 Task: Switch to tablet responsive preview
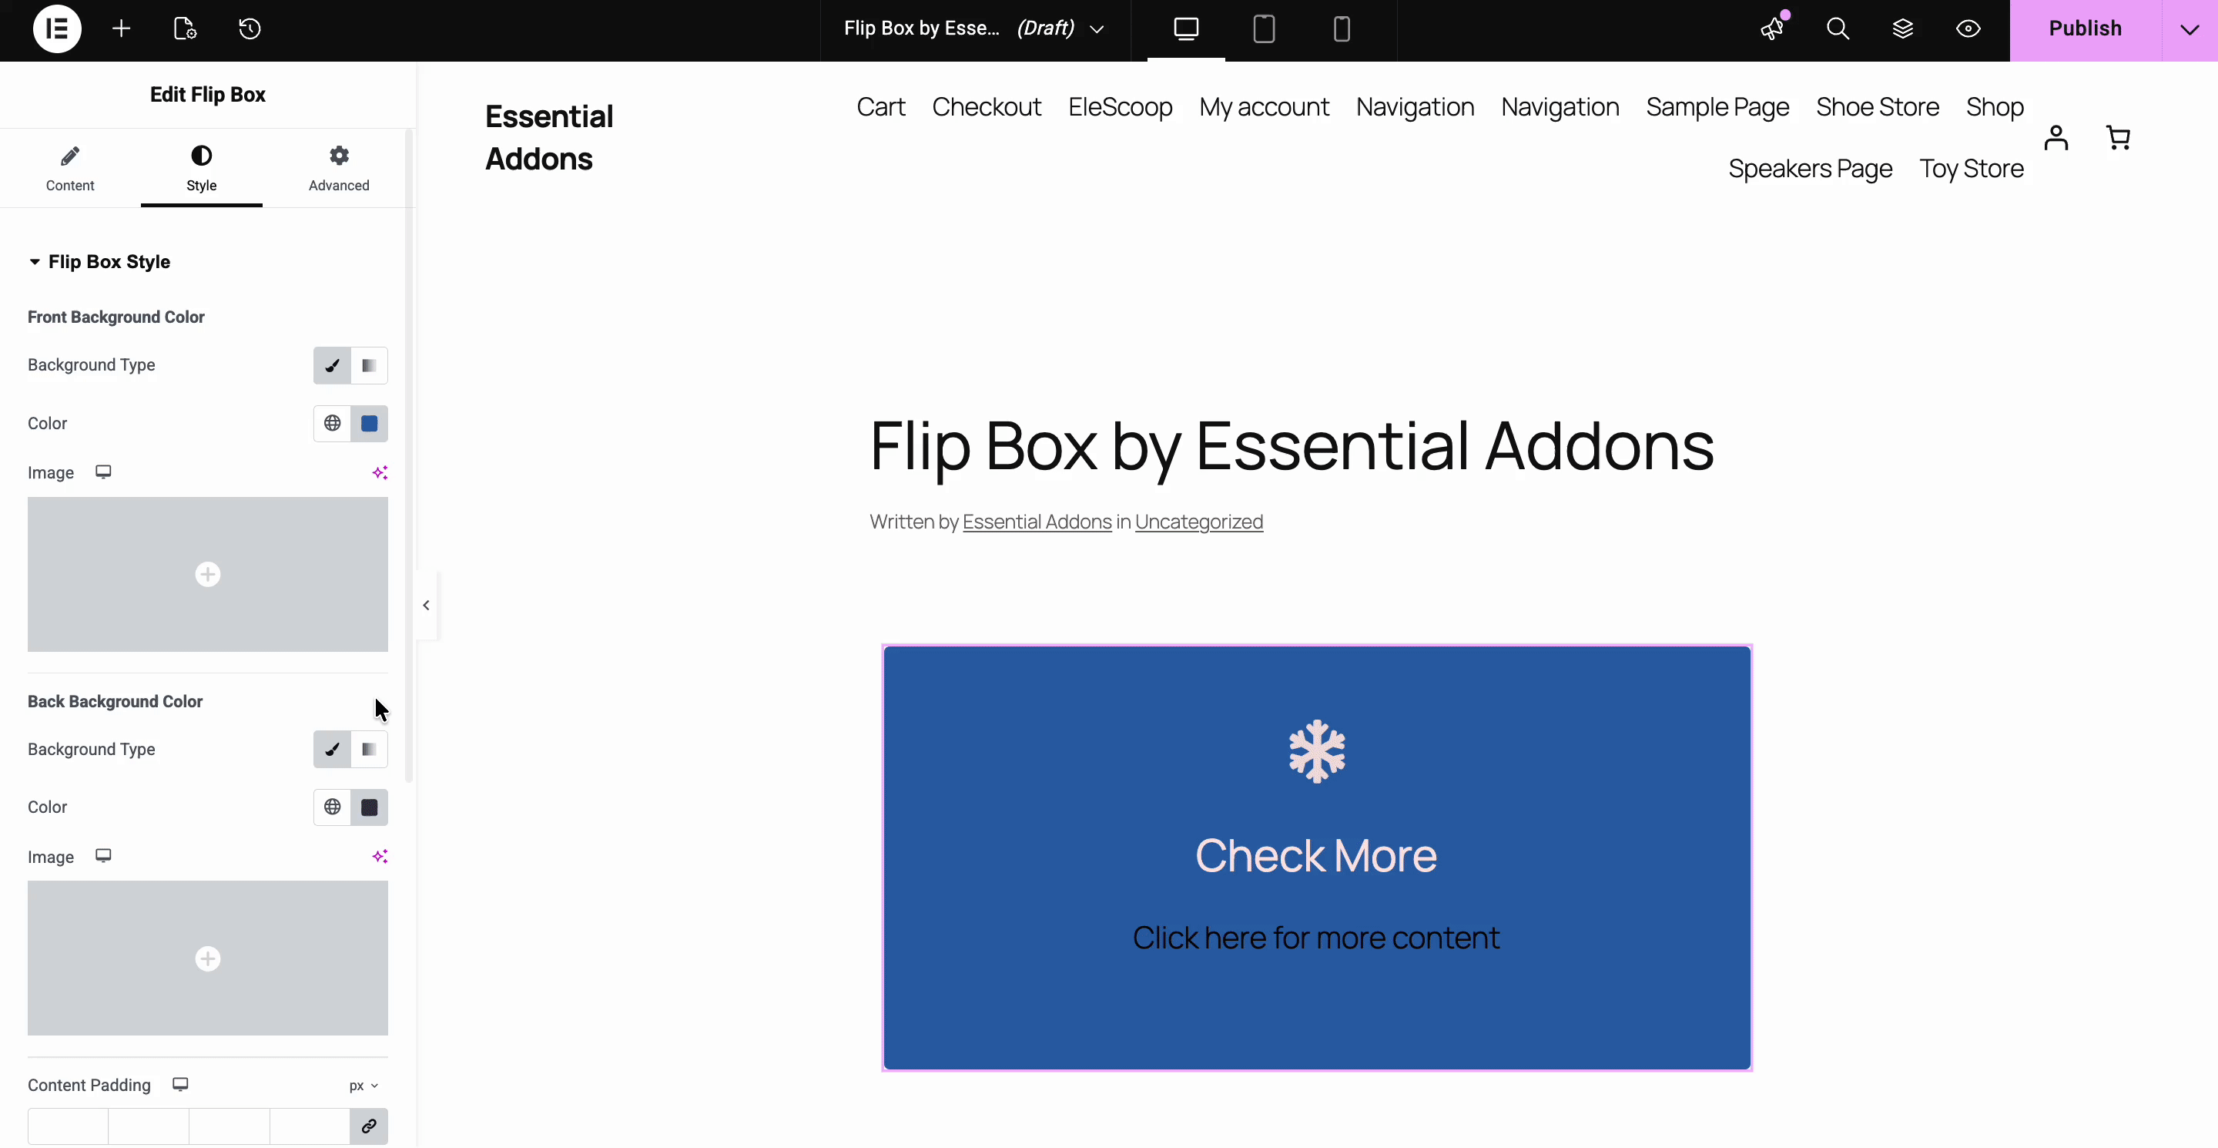click(1263, 29)
